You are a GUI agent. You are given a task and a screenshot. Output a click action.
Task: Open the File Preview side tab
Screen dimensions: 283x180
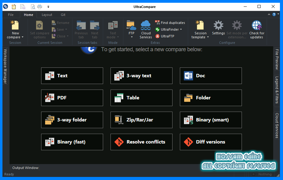point(277,59)
